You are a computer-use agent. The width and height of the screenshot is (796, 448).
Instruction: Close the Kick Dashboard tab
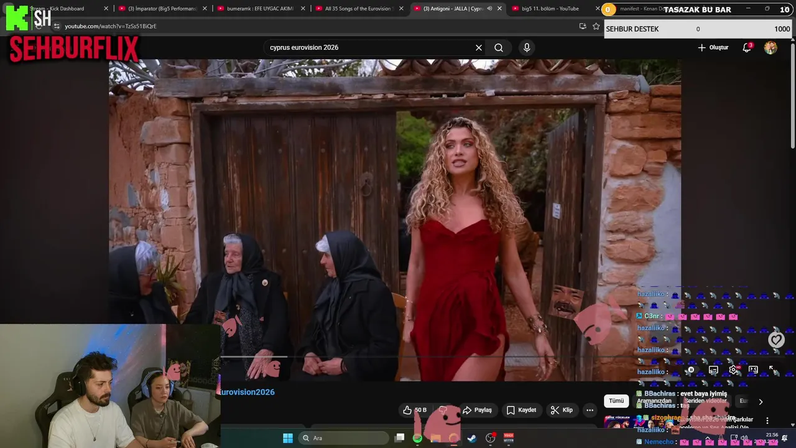point(106,9)
